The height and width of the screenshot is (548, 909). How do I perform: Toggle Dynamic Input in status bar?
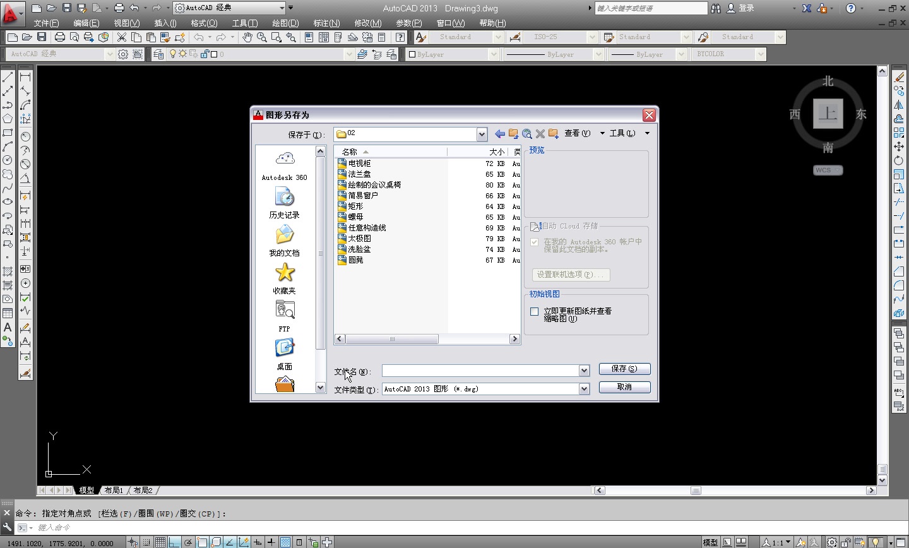point(258,542)
